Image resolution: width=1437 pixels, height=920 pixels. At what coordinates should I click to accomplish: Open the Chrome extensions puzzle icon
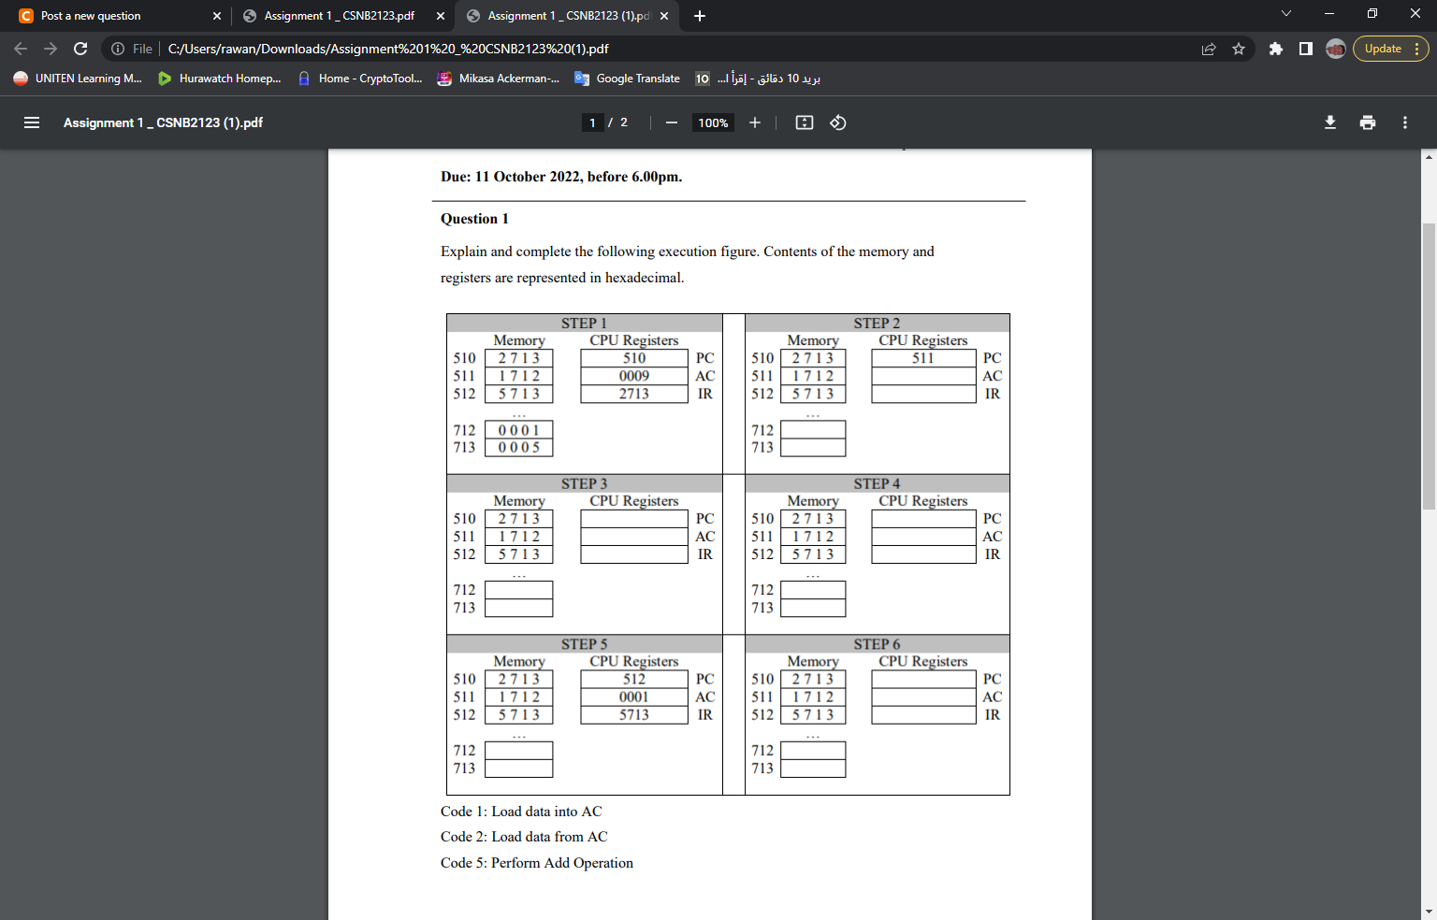coord(1276,49)
